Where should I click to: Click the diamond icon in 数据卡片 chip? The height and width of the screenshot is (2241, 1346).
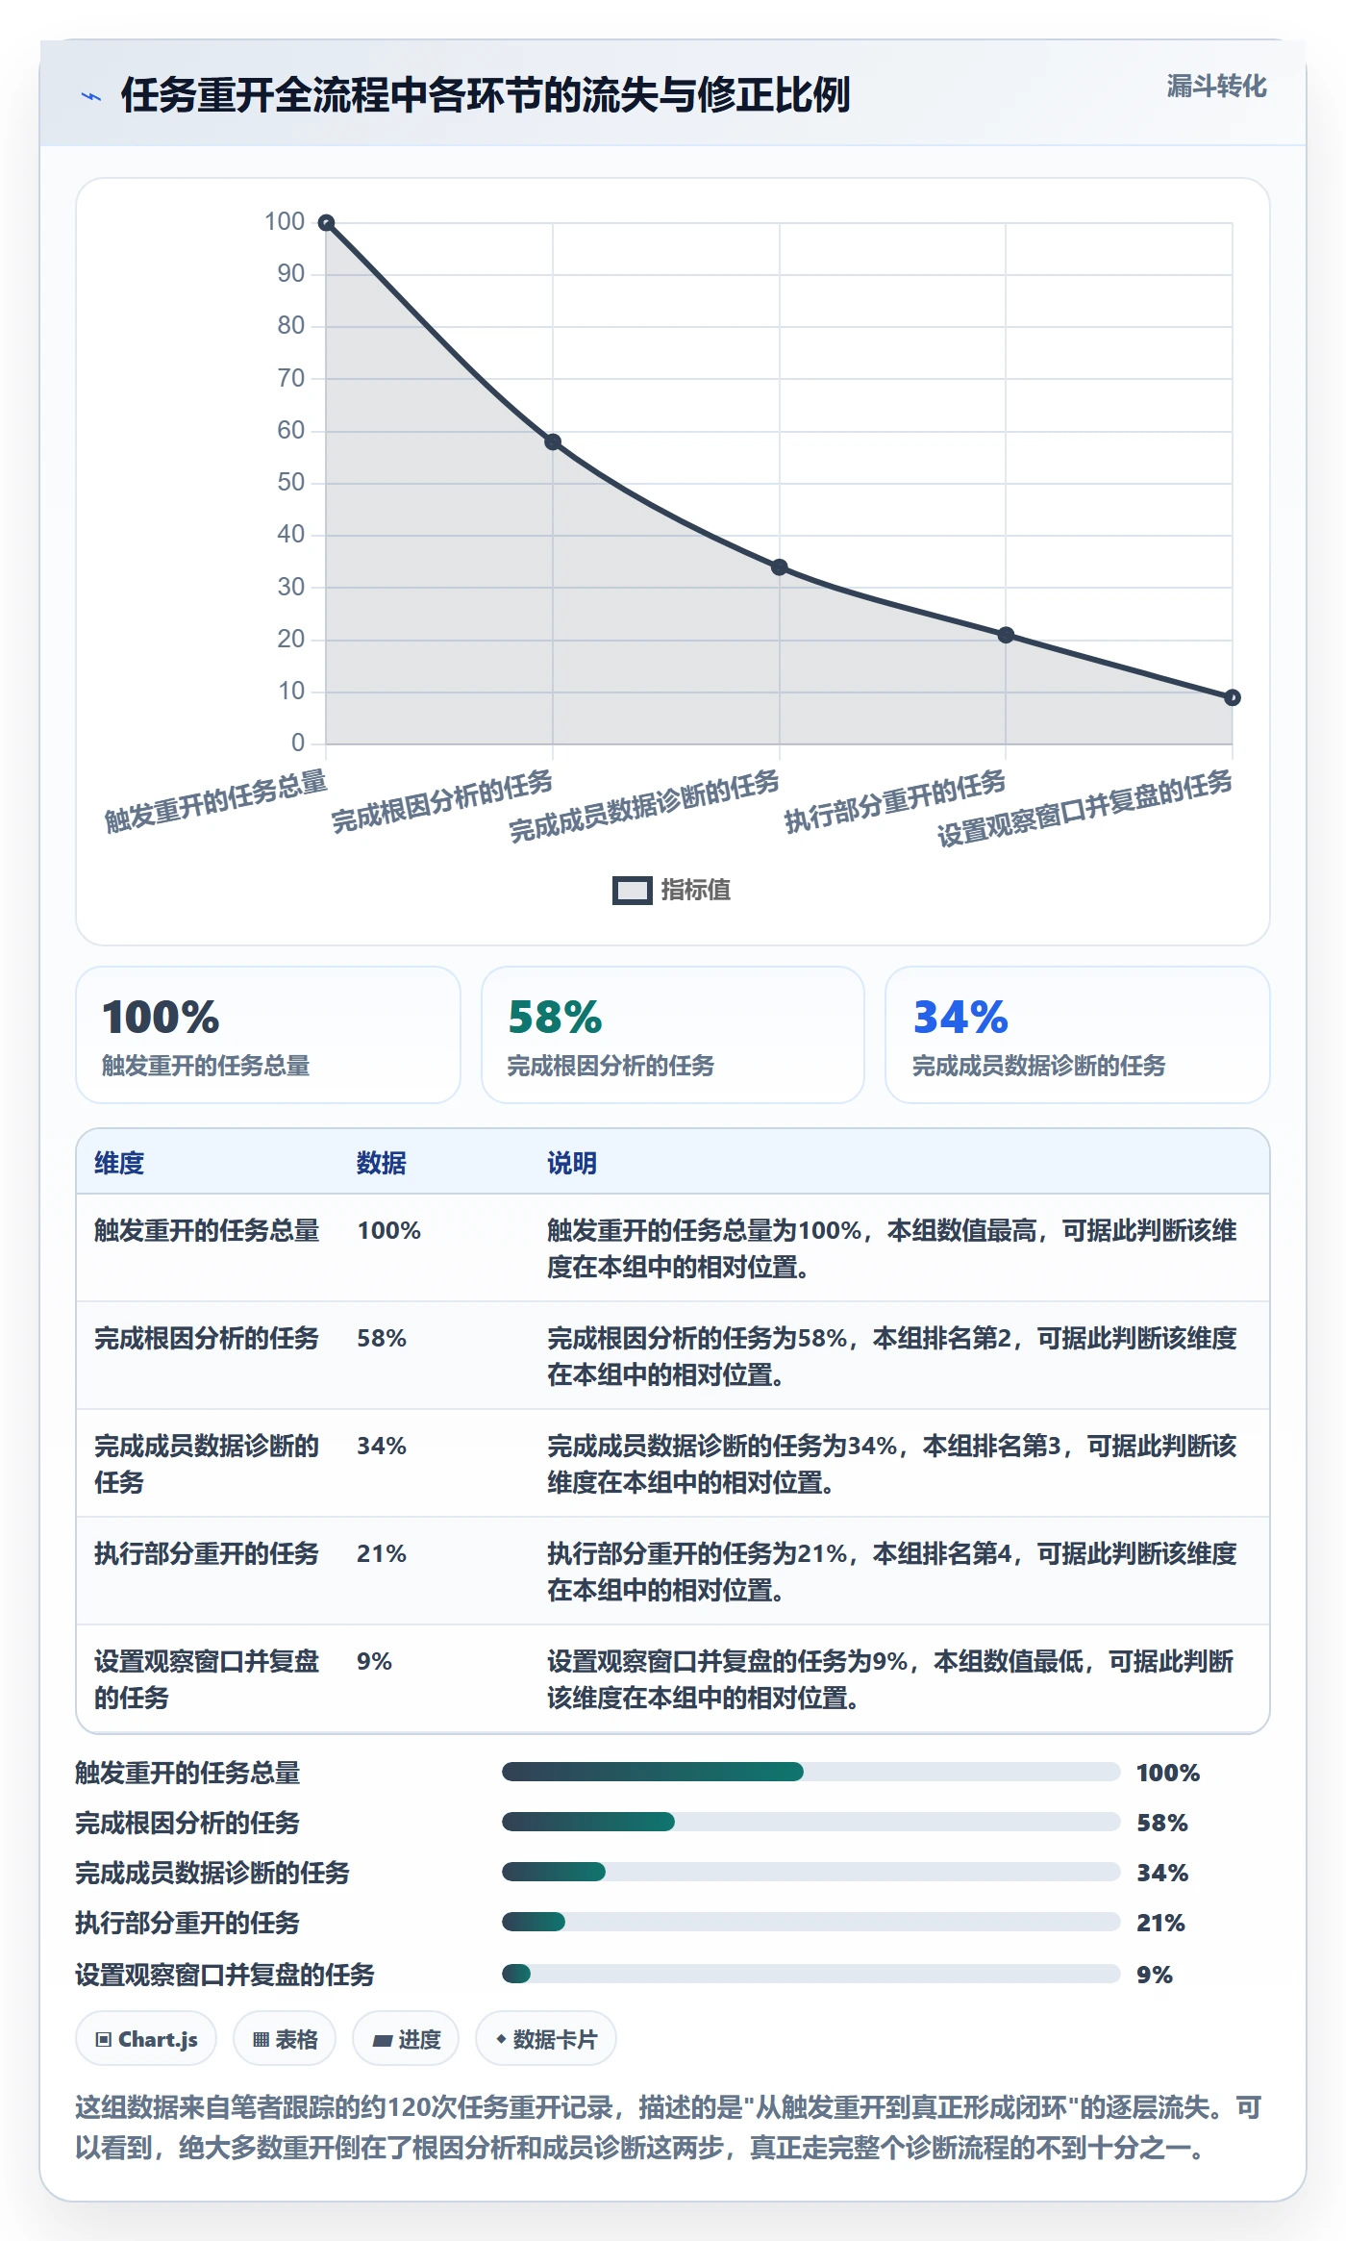501,2039
